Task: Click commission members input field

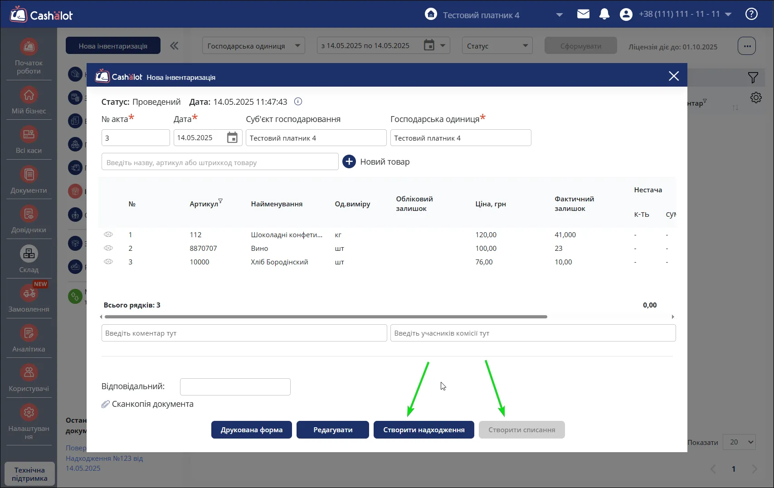Action: click(x=533, y=333)
